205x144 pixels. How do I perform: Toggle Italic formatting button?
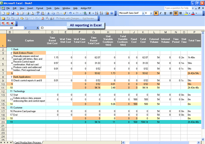pyautogui.click(x=160, y=13)
